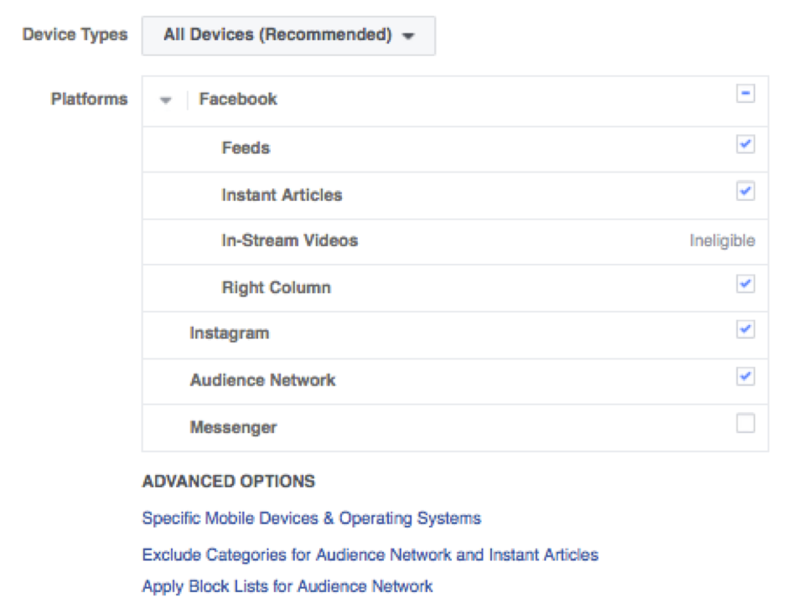Viewport: 792px width, 613px height.
Task: Uncheck the Instant Articles checkbox
Action: (746, 191)
